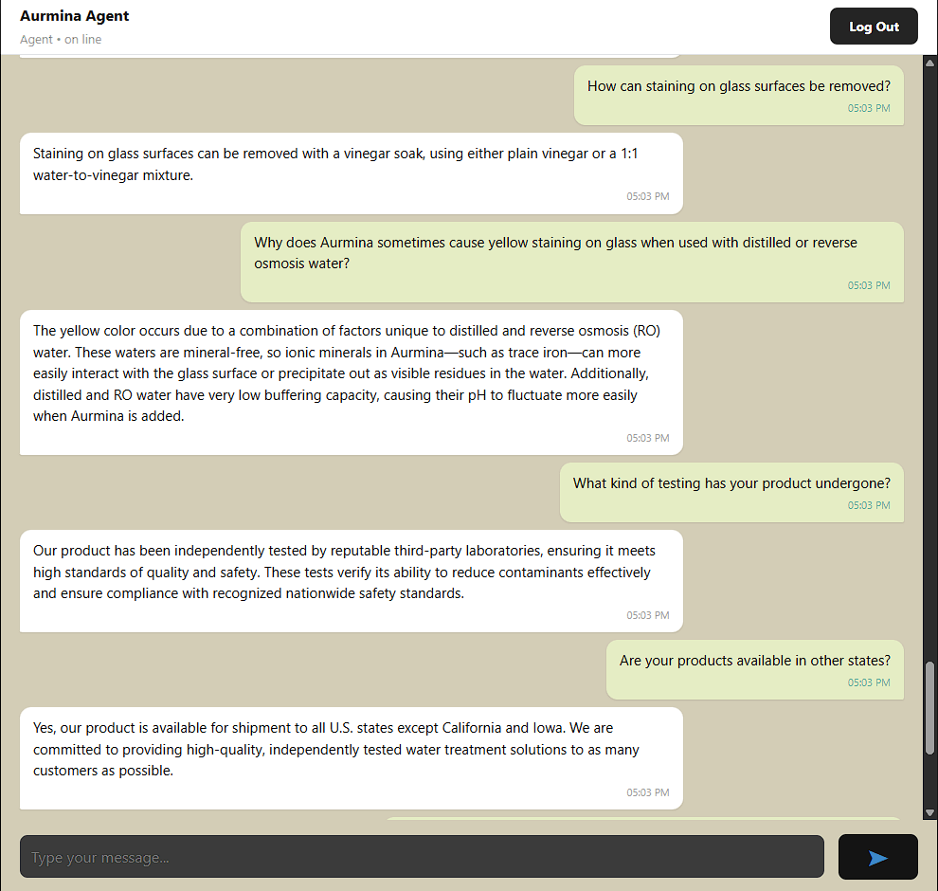Click the timestamp on the vinegar soak reply

pyautogui.click(x=647, y=197)
